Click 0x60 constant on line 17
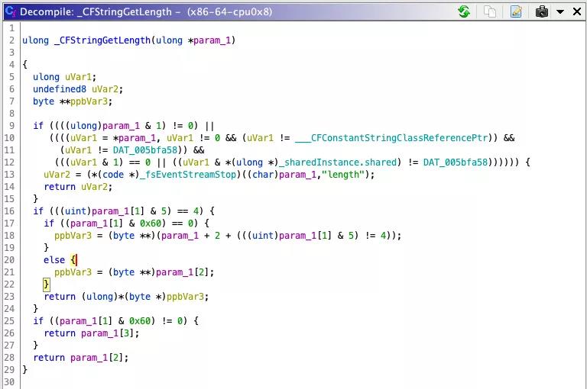 [151, 223]
